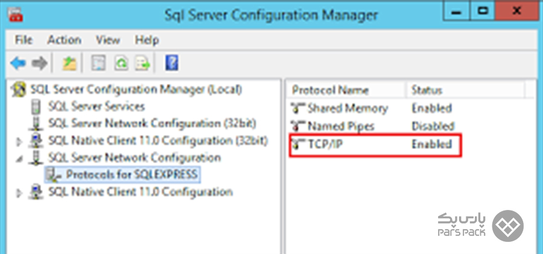Open the View menu
Viewport: 543px width, 254px height.
tap(108, 40)
